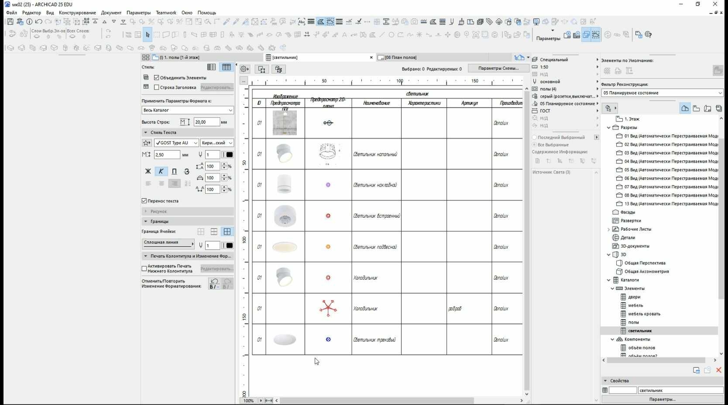The image size is (728, 405).
Task: Click the Info (i) icon in the toolbar
Action: click(x=29, y=21)
